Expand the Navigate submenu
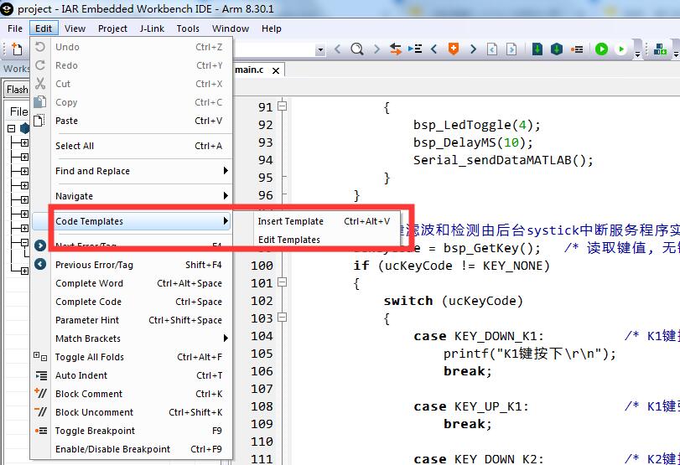This screenshot has height=465, width=680. pos(132,196)
